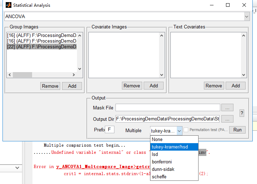Click Group Images list scroll up arrow
This screenshot has height=184, width=257.
pyautogui.click(x=79, y=36)
